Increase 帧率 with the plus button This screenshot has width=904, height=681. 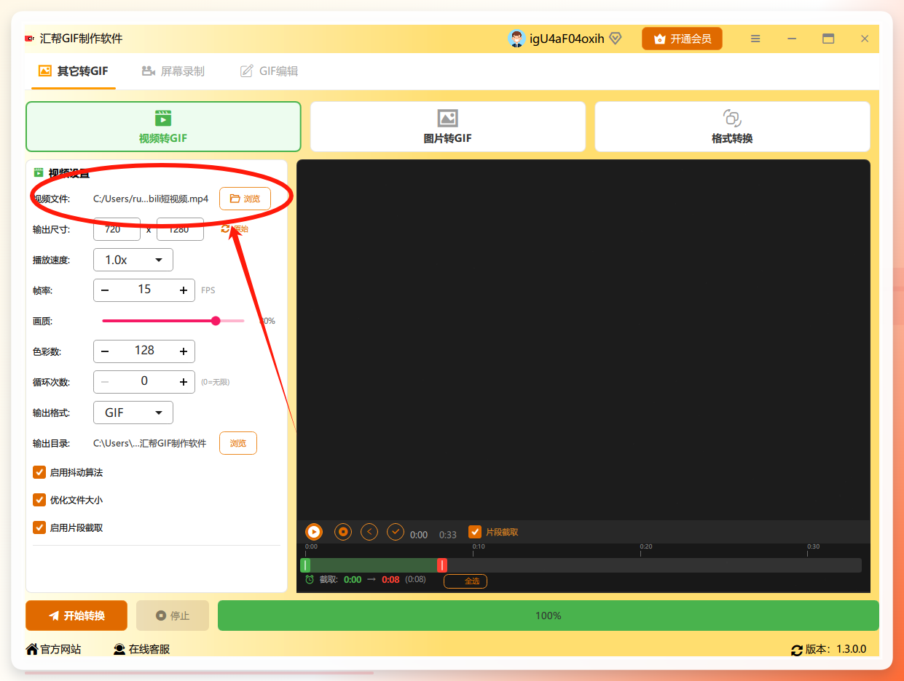pos(184,290)
